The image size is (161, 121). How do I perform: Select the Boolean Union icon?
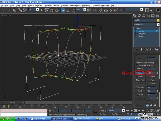tap(147, 105)
